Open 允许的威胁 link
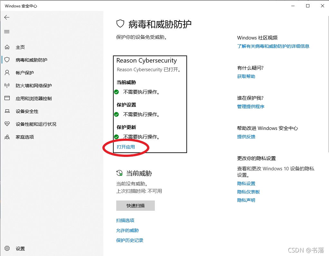Viewport: 329px width, 256px height. click(127, 230)
